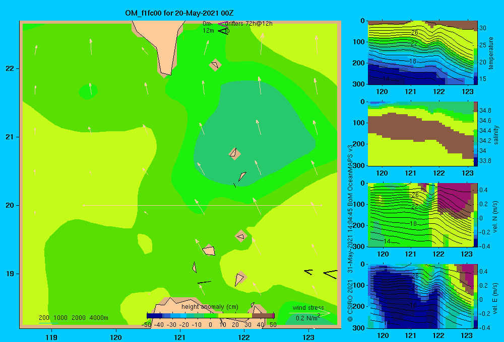
Task: Open the eastward velocity section panel
Action: tap(420, 296)
